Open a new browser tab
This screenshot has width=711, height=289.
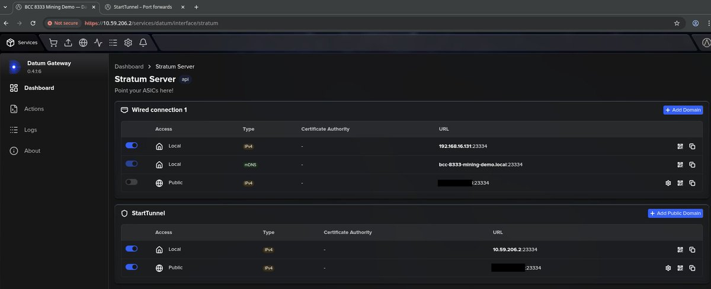pos(196,7)
